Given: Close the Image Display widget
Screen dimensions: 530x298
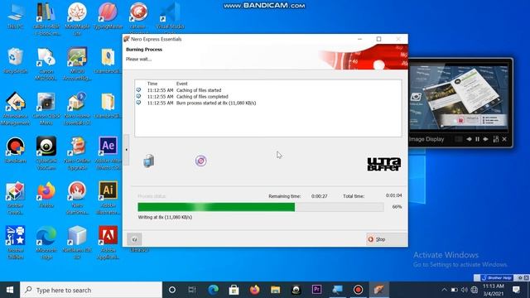Looking at the screenshot, I should tap(504, 139).
